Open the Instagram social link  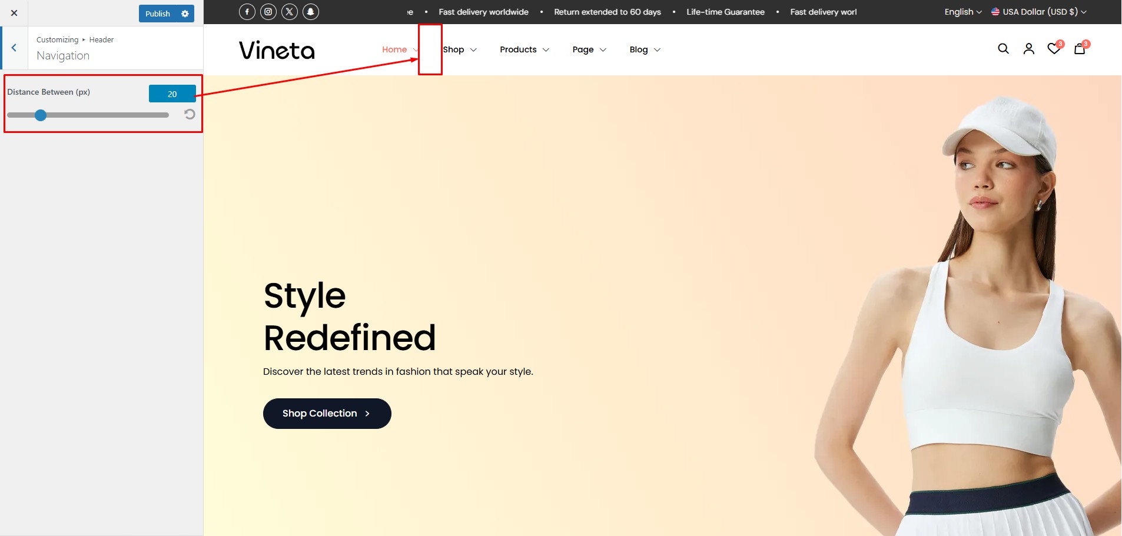coord(268,12)
